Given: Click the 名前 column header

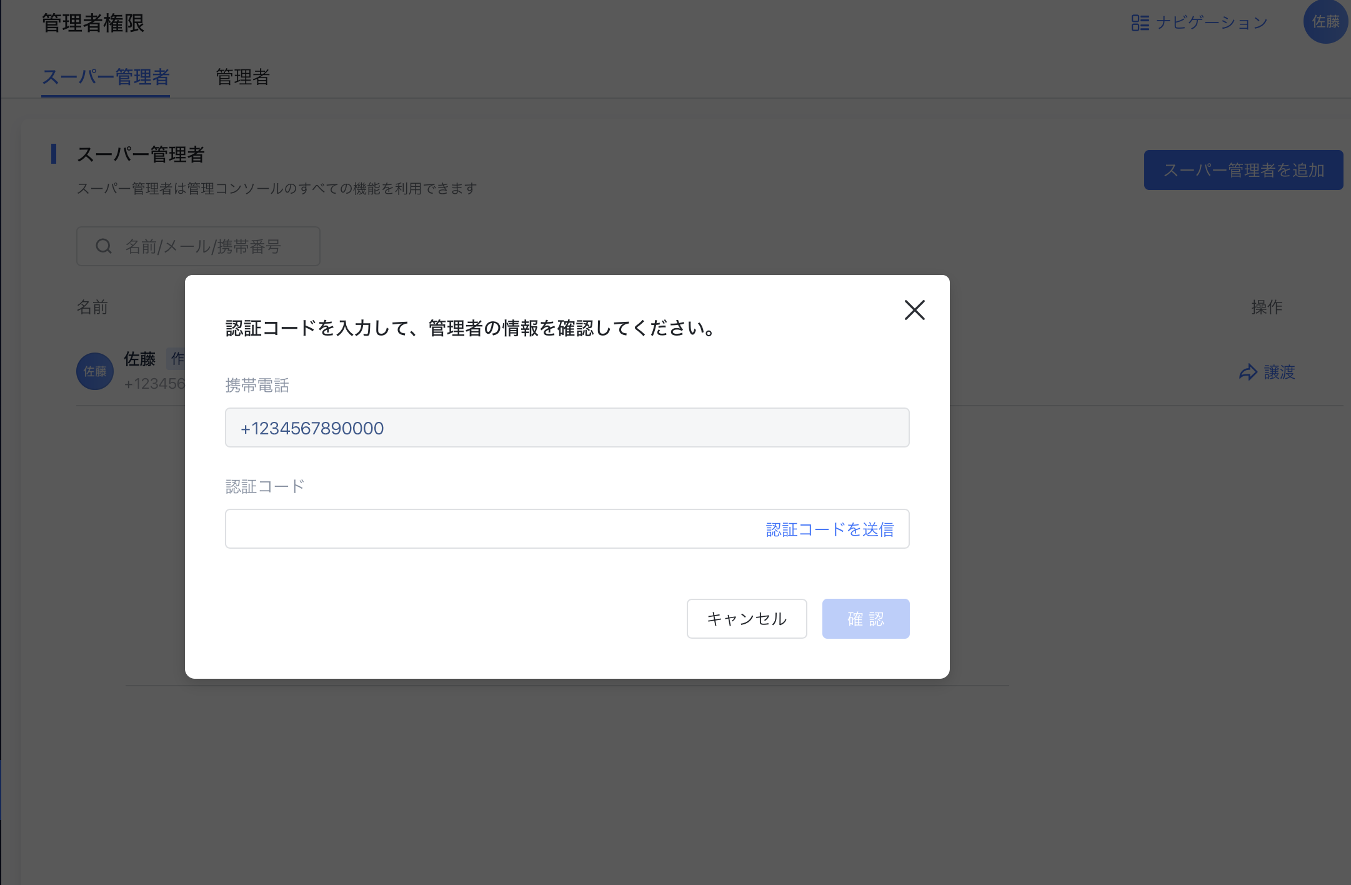Looking at the screenshot, I should click(92, 307).
